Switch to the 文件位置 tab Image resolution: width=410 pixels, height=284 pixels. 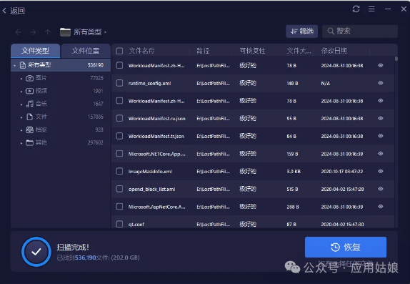[86, 51]
